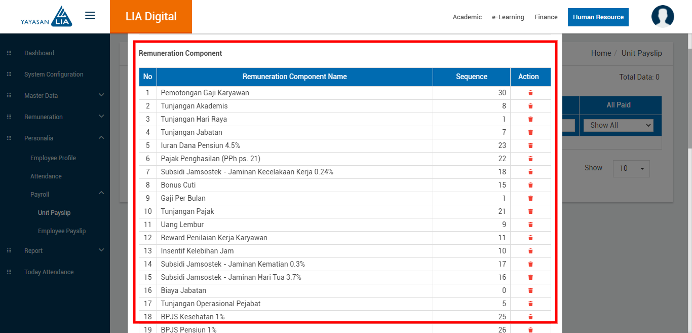Screen dimensions: 692x333
Task: Toggle the hamburger sidebar menu icon
Action: point(90,16)
